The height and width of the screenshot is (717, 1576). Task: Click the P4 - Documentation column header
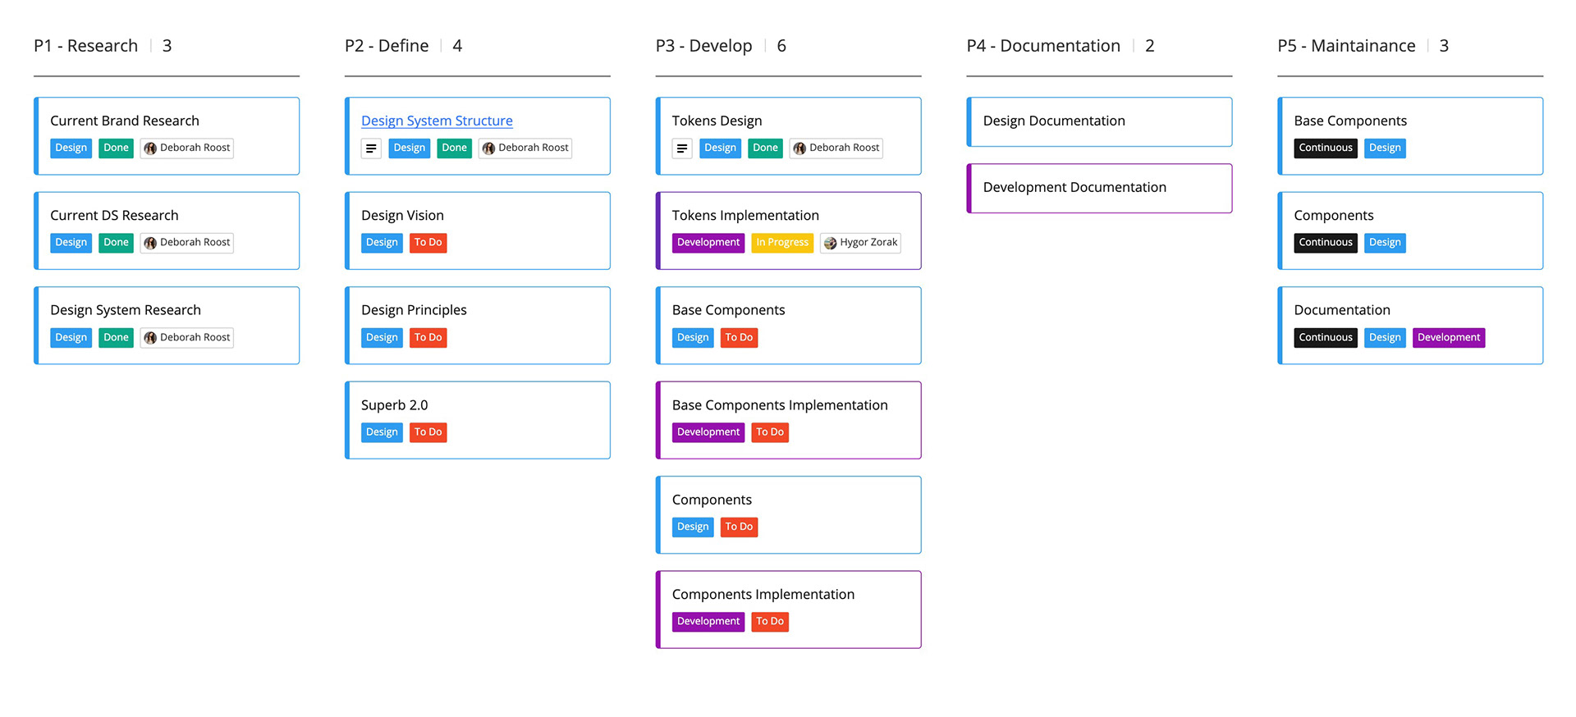tap(1043, 46)
